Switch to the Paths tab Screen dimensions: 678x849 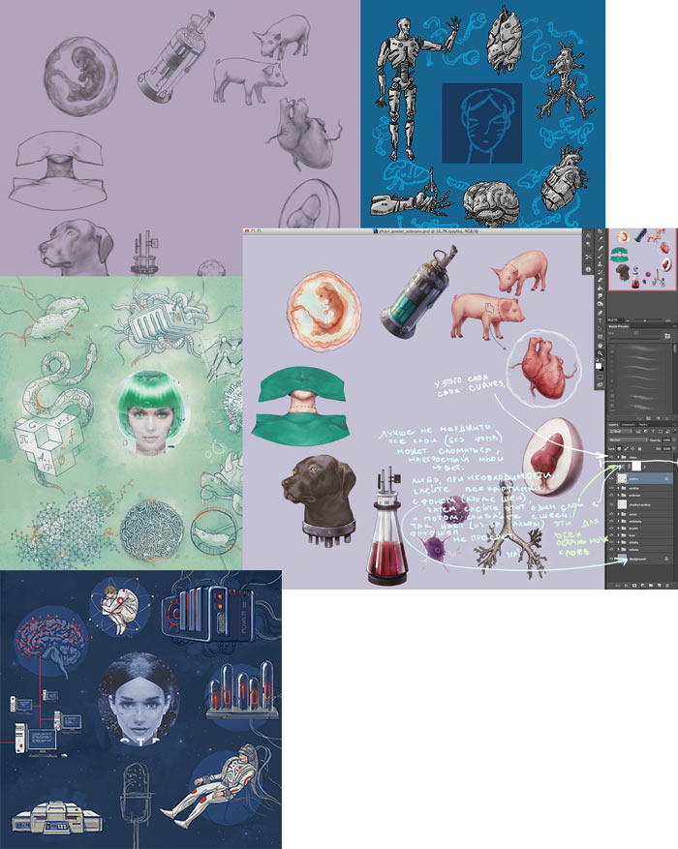tap(644, 423)
